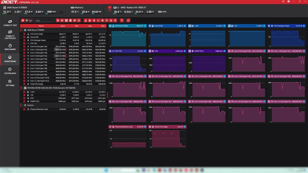The height and width of the screenshot is (173, 308).
Task: Uncheck the Physical Memory Load row checkbox
Action: (x=24, y=109)
